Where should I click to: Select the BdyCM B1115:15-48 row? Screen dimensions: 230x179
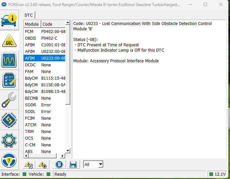click(x=45, y=78)
